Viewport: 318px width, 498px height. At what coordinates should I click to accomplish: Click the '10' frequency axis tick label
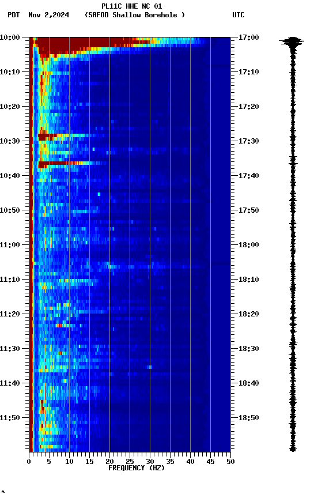pyautogui.click(x=69, y=462)
